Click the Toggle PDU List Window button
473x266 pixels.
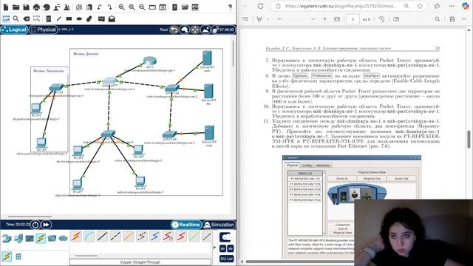click(x=226, y=259)
